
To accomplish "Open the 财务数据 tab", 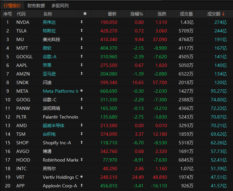I will [36, 6].
